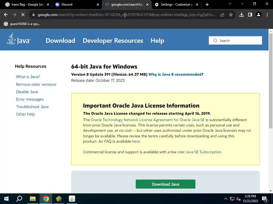Open the notification center icon
273x204 pixels.
point(265,199)
